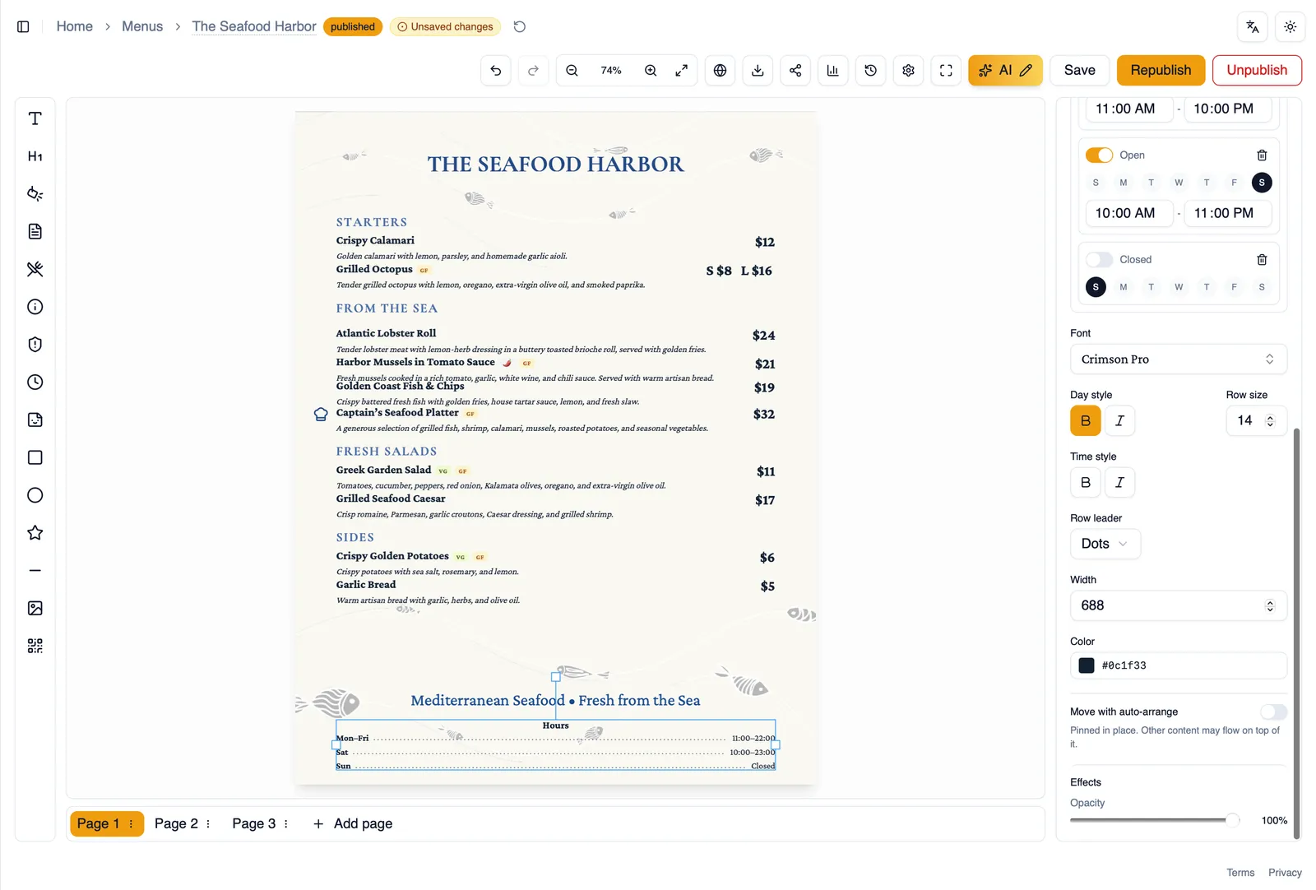This screenshot has width=1316, height=890.
Task: Select the star shape tool
Action: [35, 533]
